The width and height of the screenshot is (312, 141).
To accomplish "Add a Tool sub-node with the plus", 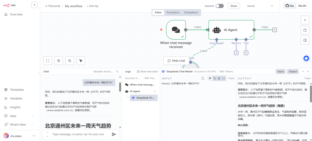I will point(246,53).
